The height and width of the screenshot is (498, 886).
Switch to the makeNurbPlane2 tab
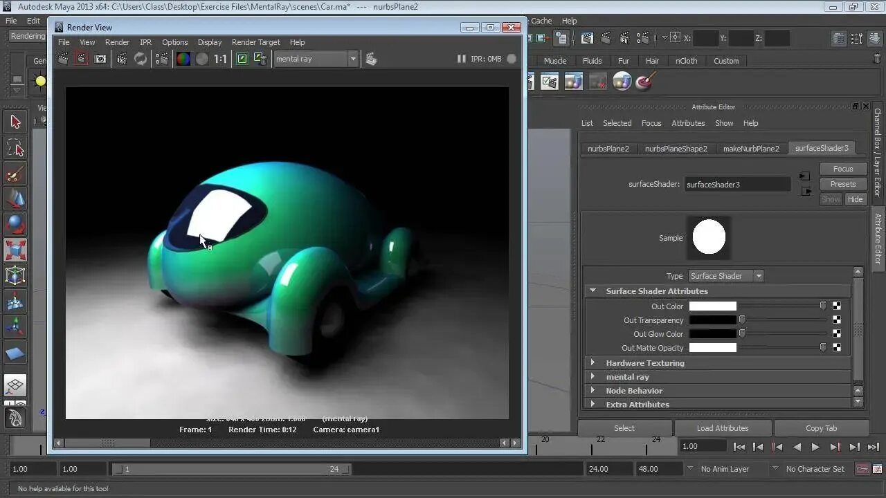(x=750, y=149)
